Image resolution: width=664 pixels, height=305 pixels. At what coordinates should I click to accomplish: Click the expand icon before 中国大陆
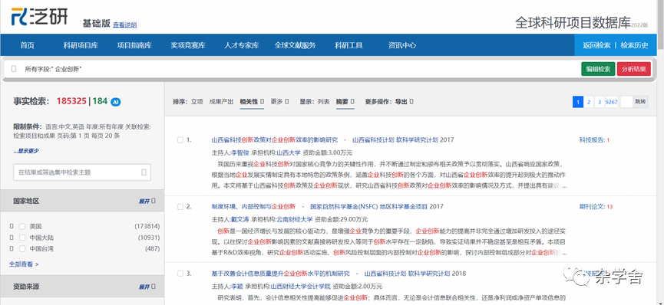[12, 238]
